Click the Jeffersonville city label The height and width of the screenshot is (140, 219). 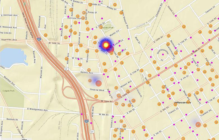click(182, 102)
